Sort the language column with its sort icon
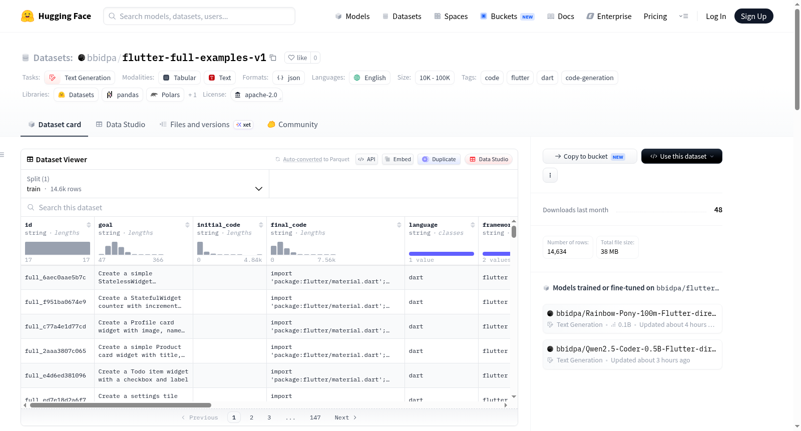801x431 pixels. [473, 225]
